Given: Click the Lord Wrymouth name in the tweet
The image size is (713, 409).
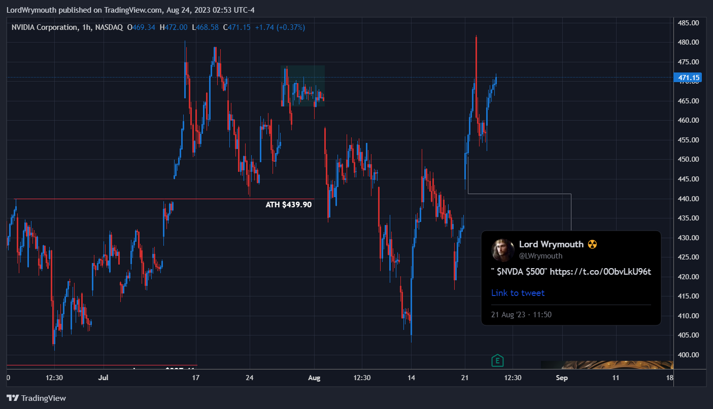Looking at the screenshot, I should tap(551, 244).
